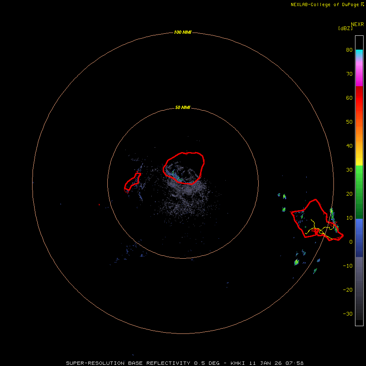Click the -30 dBZ scale value
The image size is (366, 366).
348,314
